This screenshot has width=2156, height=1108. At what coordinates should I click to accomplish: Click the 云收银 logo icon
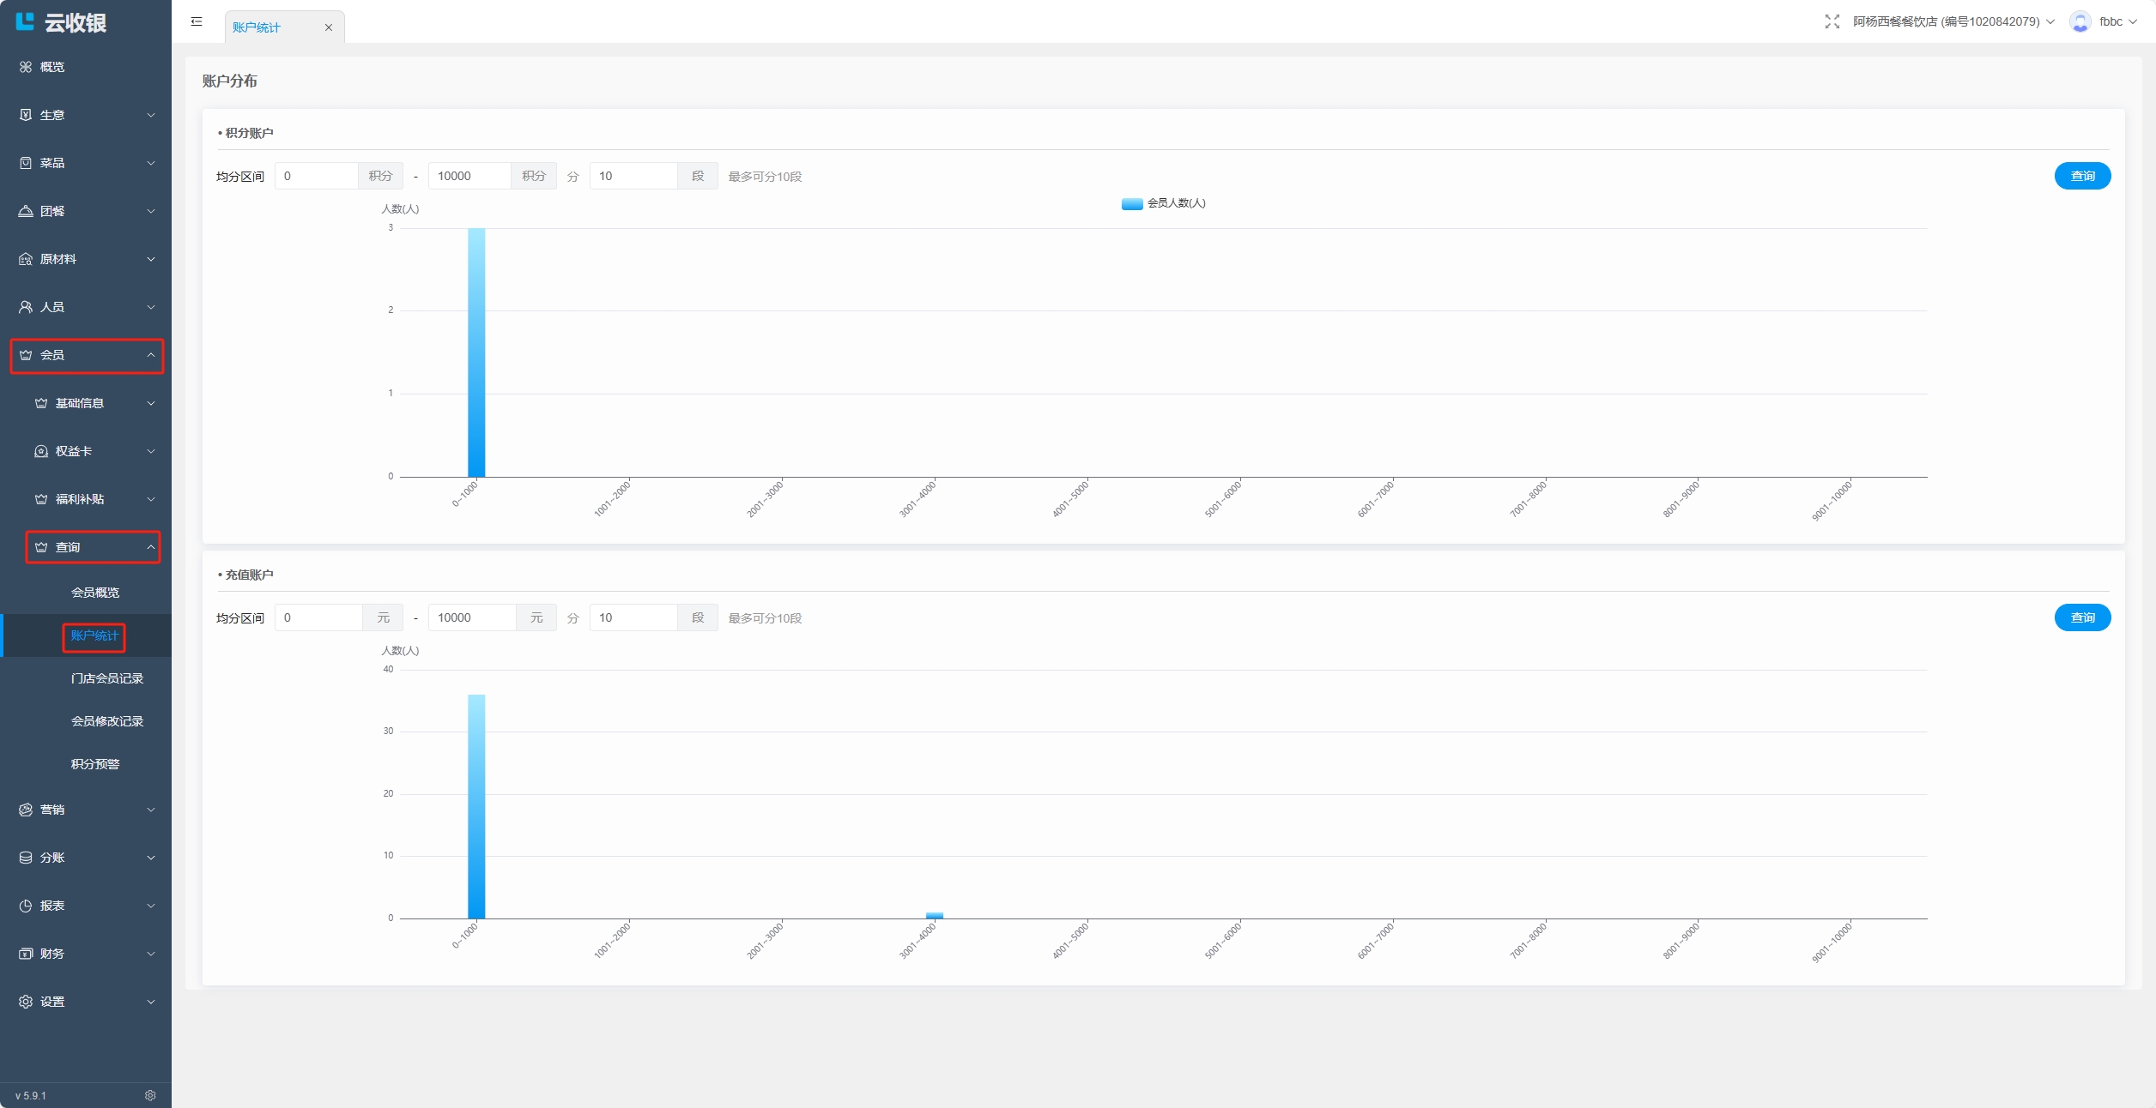click(x=25, y=21)
